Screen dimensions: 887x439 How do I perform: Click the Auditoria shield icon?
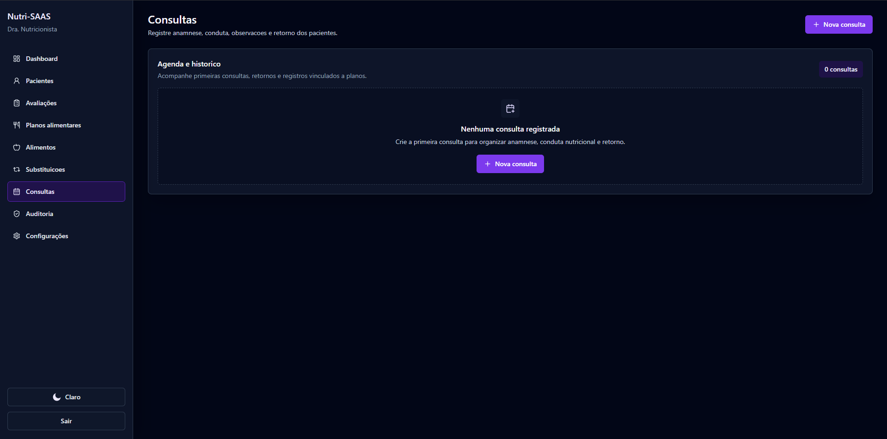[17, 214]
